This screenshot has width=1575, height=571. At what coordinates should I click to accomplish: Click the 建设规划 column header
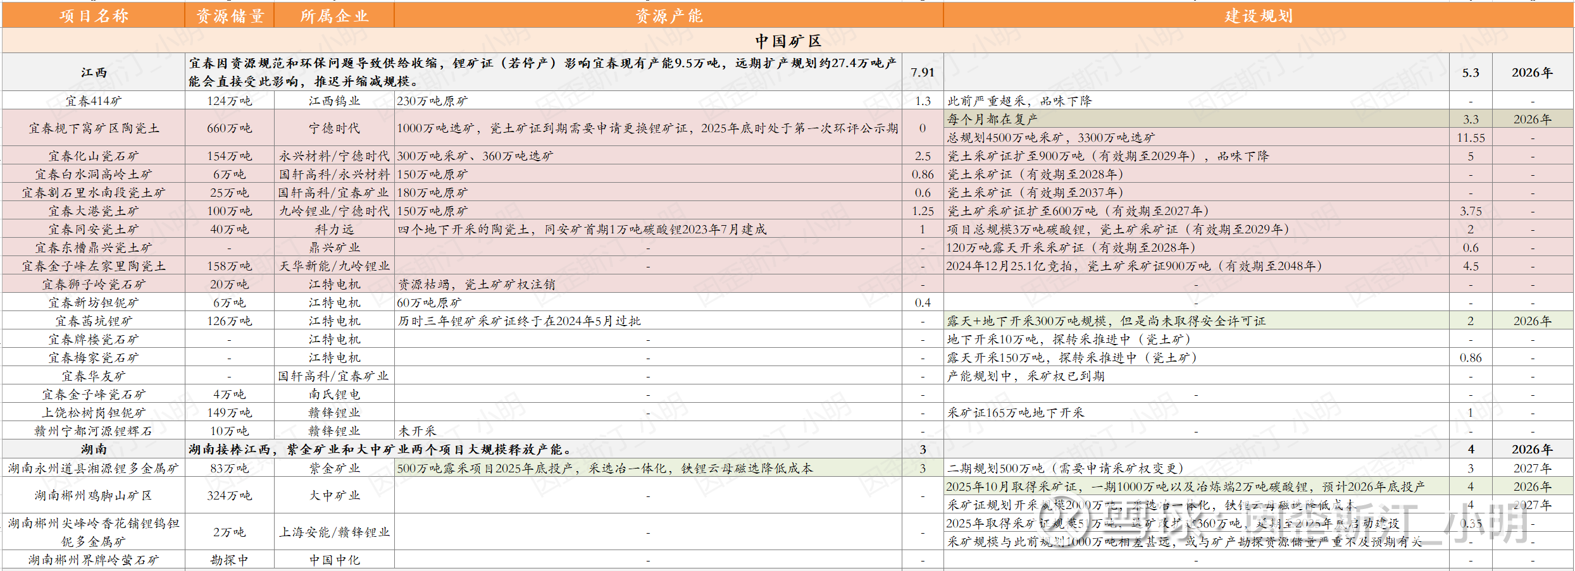pyautogui.click(x=1258, y=16)
